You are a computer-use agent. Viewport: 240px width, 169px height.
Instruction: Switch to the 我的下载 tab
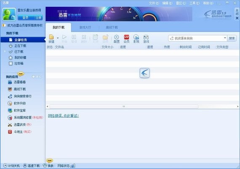coord(59,27)
